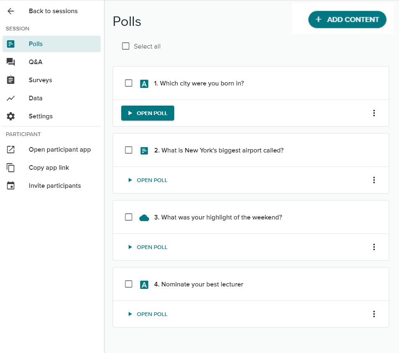
Task: Open more options for the airport poll
Action: click(x=374, y=180)
